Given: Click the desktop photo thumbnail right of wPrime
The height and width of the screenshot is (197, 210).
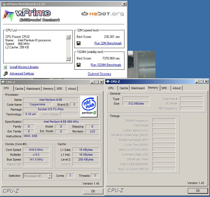Looking at the screenshot, I should click(142, 65).
